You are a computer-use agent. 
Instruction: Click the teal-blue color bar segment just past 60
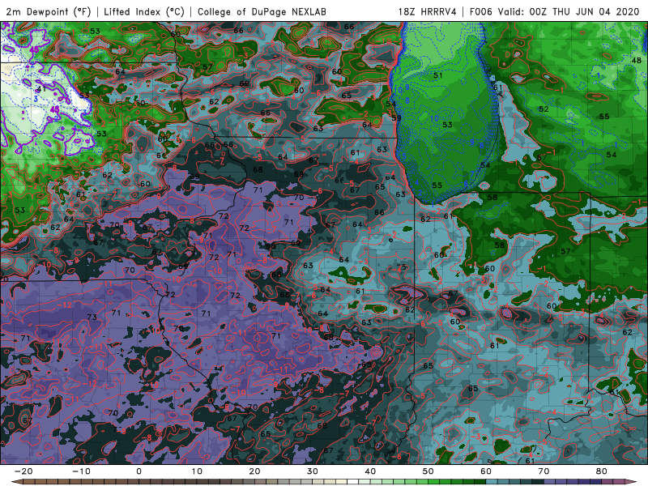(492, 482)
